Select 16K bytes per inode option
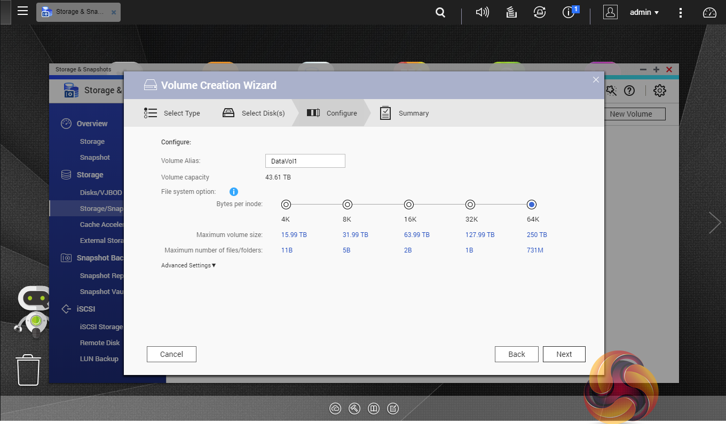The width and height of the screenshot is (726, 424). pos(409,205)
